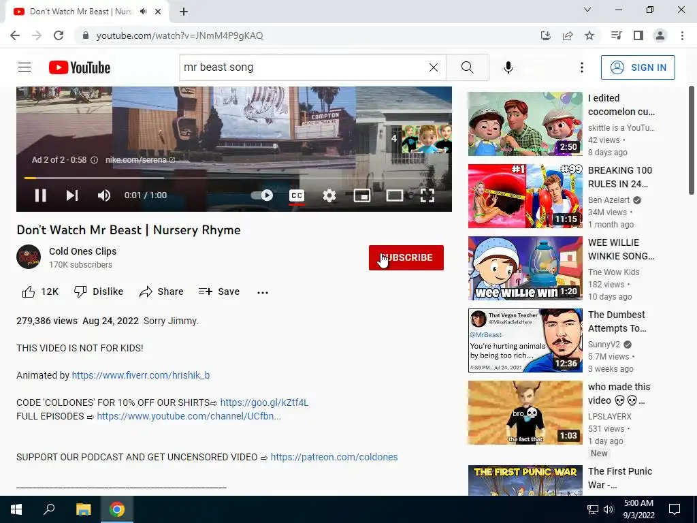Open the Ben Azelart channel name

coord(609,200)
